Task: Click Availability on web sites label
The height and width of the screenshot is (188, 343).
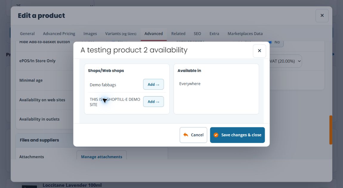Action: coord(42,100)
